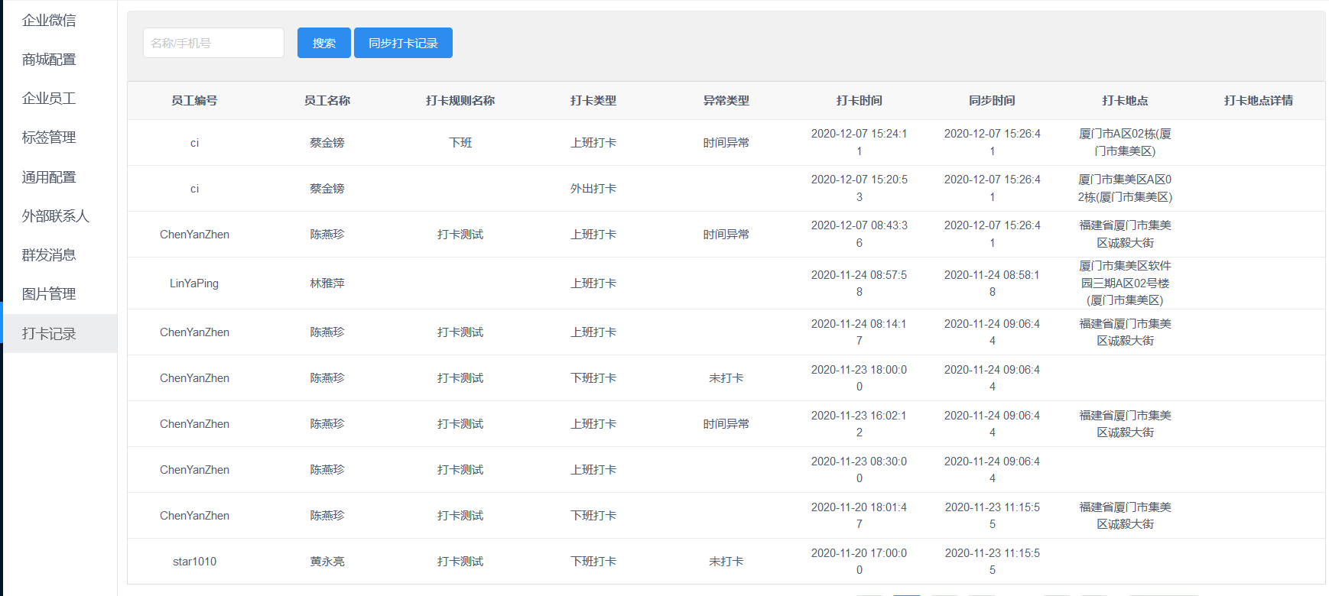
Task: Go to 商城配置 in the sidebar
Action: point(49,60)
